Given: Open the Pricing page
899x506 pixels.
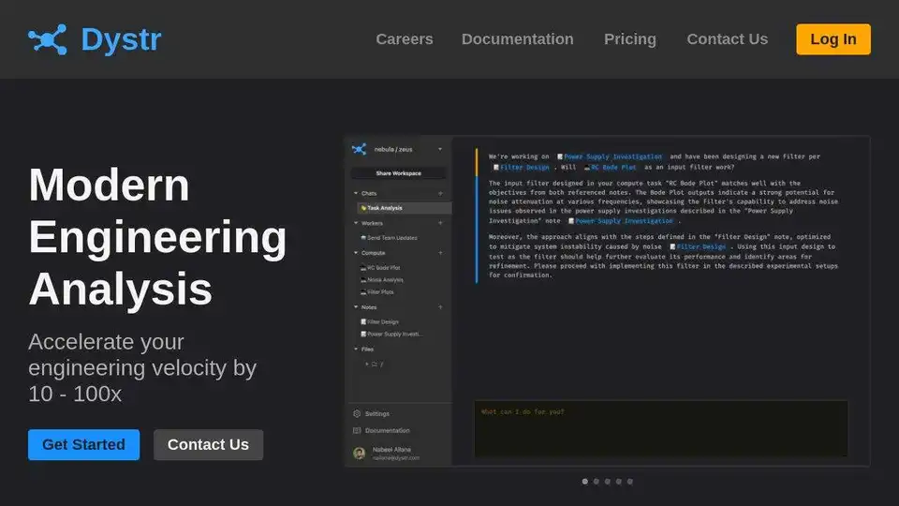Looking at the screenshot, I should (x=629, y=39).
